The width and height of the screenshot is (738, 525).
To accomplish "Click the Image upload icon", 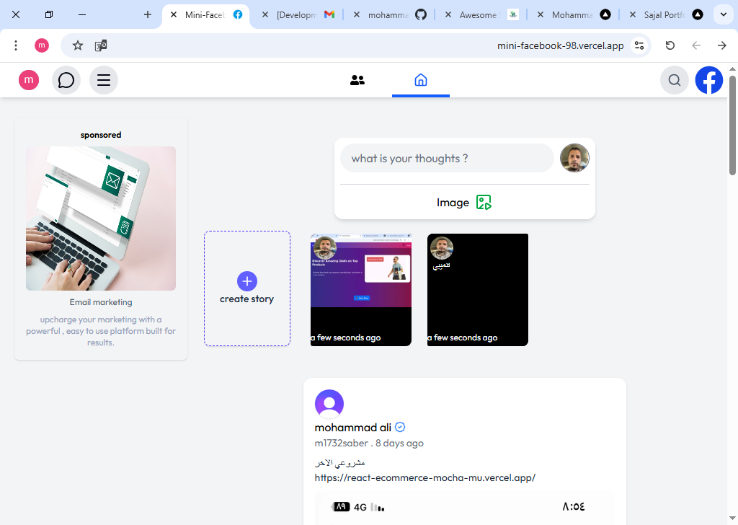I will pyautogui.click(x=484, y=203).
